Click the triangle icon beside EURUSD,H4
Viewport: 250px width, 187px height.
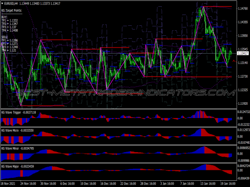coord(3,4)
